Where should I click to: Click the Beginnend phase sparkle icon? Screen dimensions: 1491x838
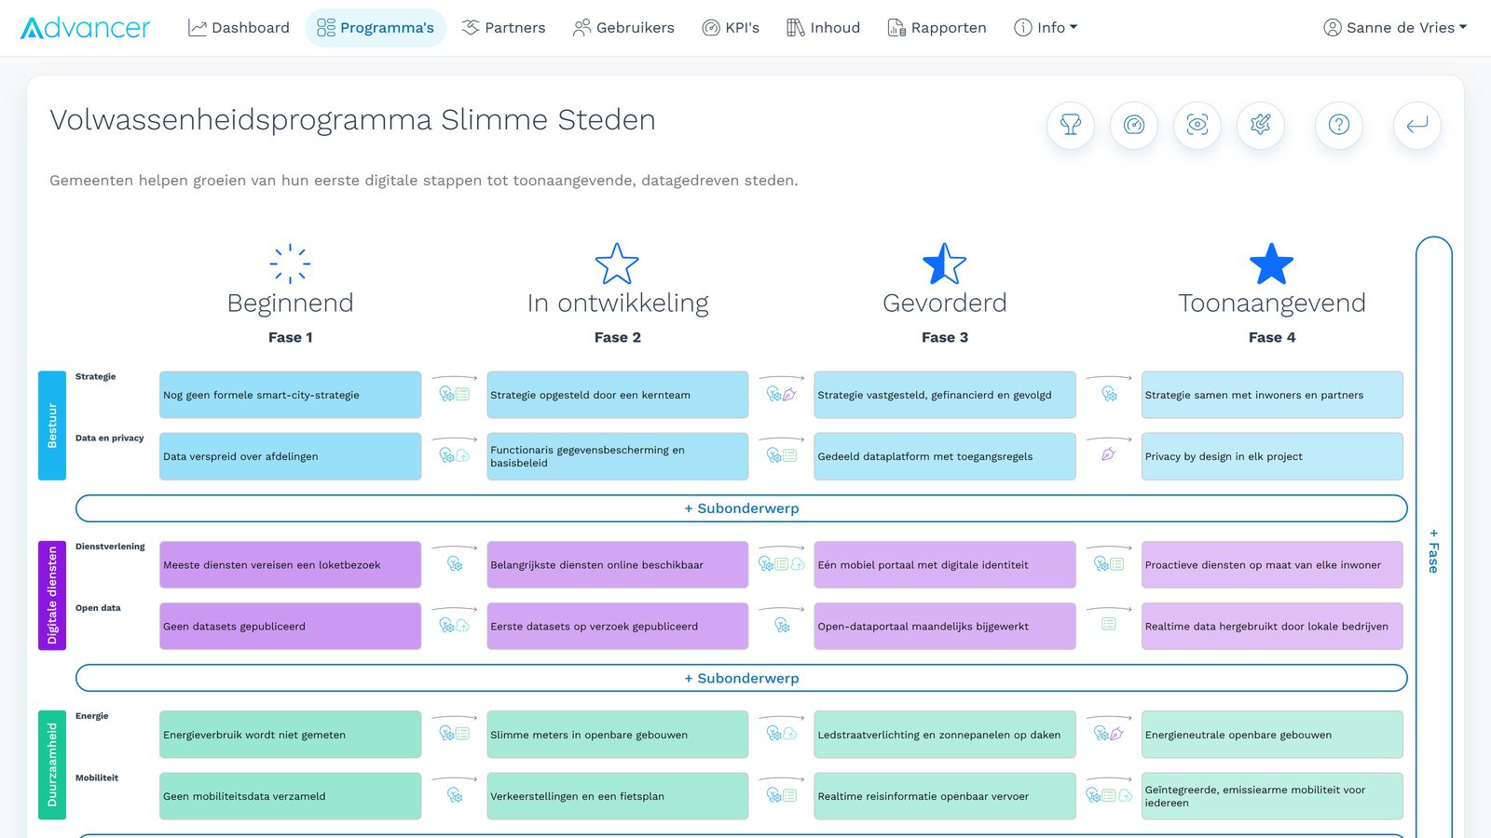pos(290,264)
